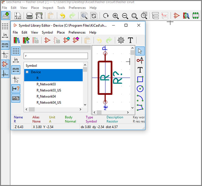Click symbol tree horizontal scroll right arrow
Viewport: 202px width, 186px height.
80,109
